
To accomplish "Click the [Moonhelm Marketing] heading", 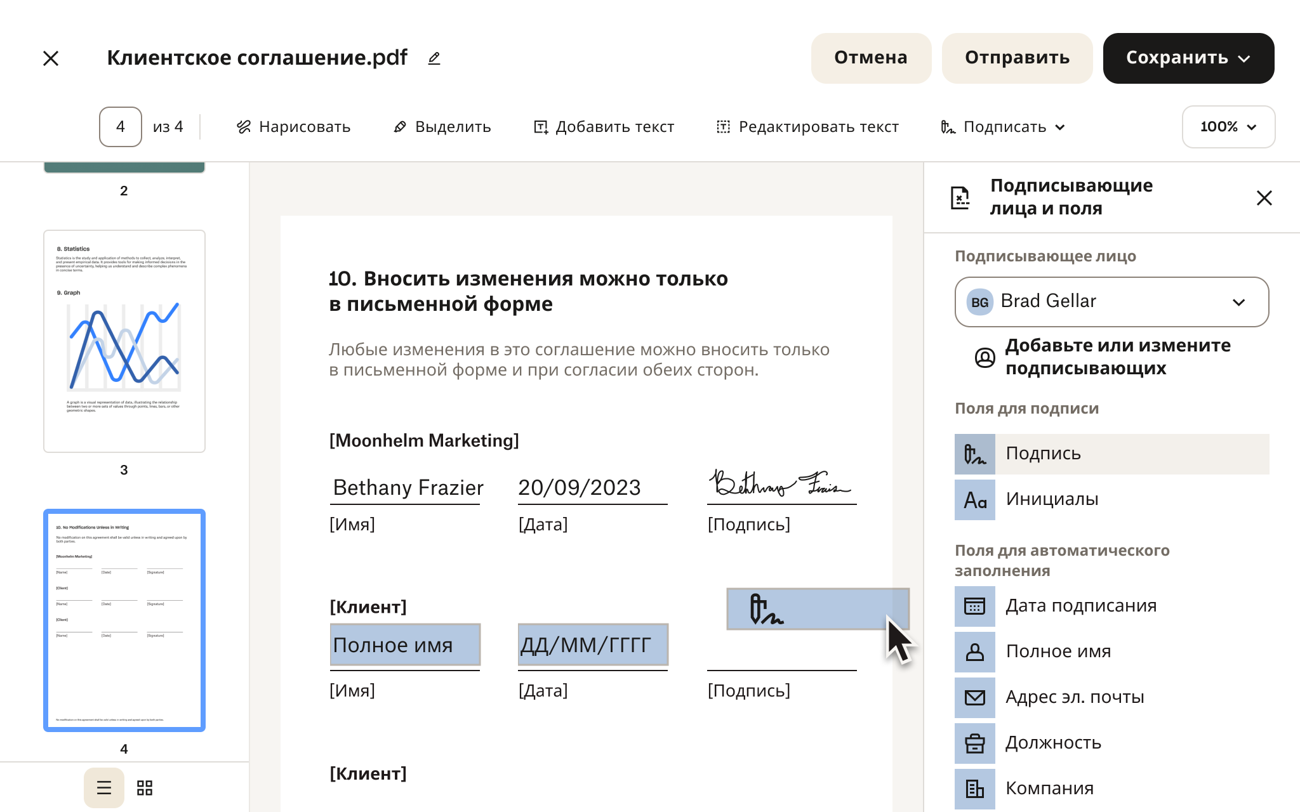I will (424, 440).
